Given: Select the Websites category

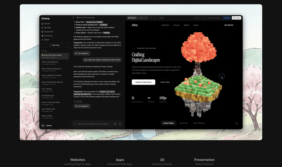Looking at the screenshot, I should point(78,162).
